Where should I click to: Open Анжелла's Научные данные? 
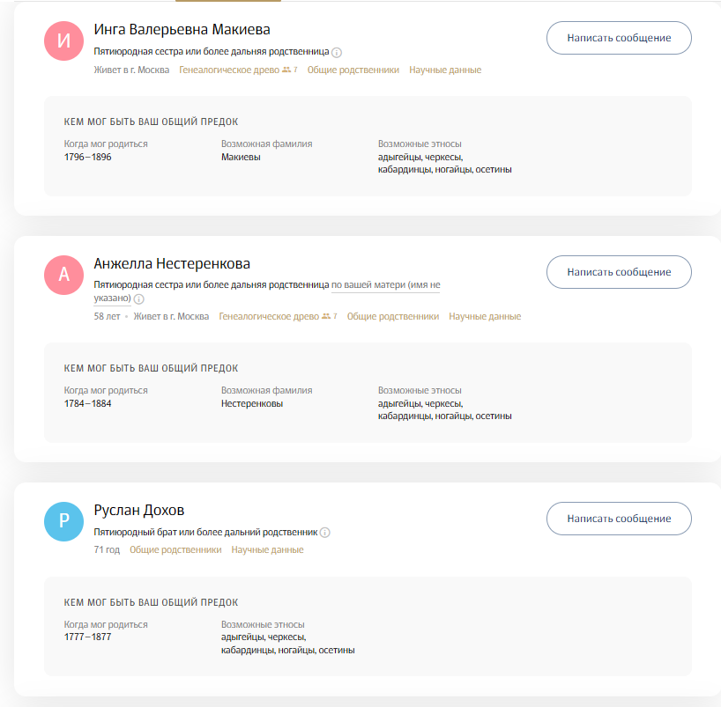[485, 316]
